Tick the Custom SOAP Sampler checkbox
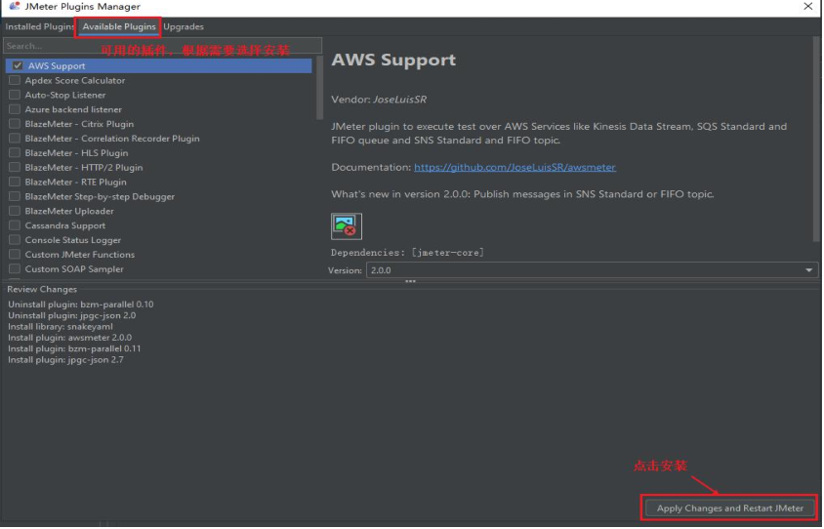 click(15, 269)
